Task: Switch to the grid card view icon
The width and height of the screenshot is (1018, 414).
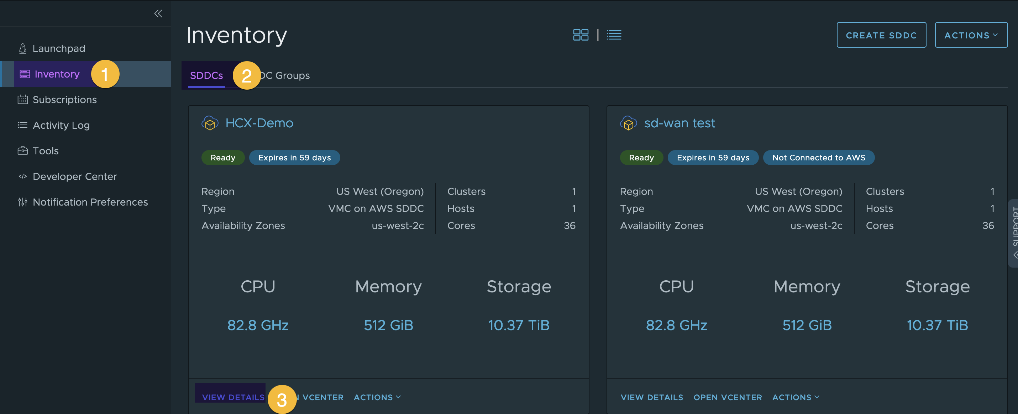Action: point(581,35)
